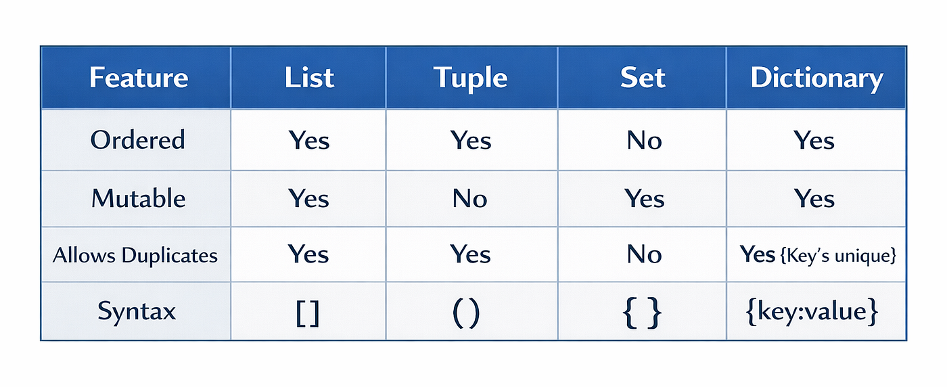Image resolution: width=947 pixels, height=387 pixels.
Task: Select the No cell for Set duplicates
Action: tap(644, 255)
